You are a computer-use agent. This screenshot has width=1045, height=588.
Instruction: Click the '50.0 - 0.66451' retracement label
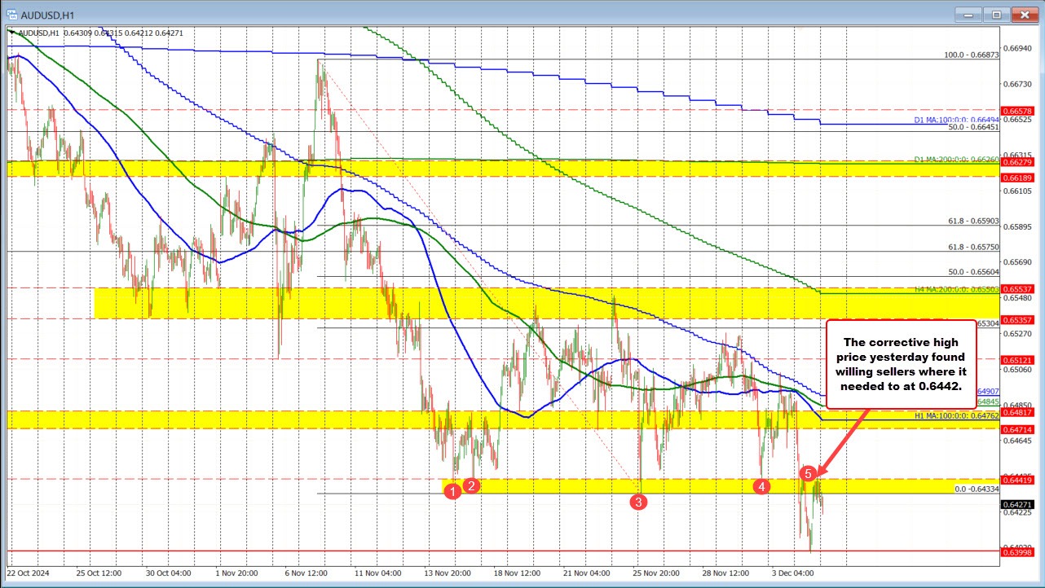click(x=974, y=127)
